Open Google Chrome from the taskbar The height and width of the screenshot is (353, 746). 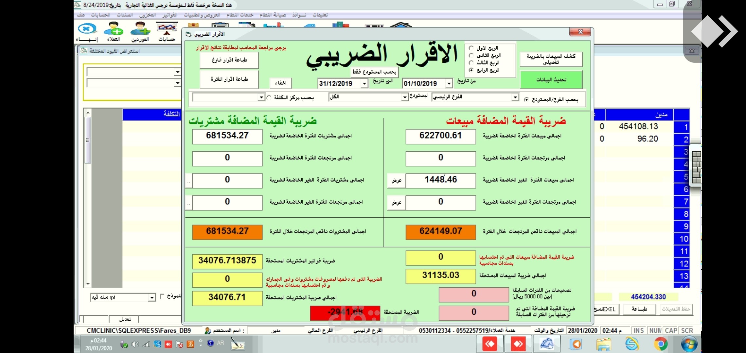pos(661,344)
